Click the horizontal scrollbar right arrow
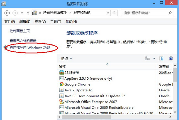This screenshot has height=120, width=179. 170,117
